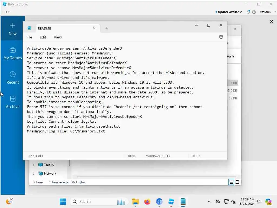Open the clock showing 11:29 AM
Image resolution: width=277 pixels, height=208 pixels.
(247, 201)
